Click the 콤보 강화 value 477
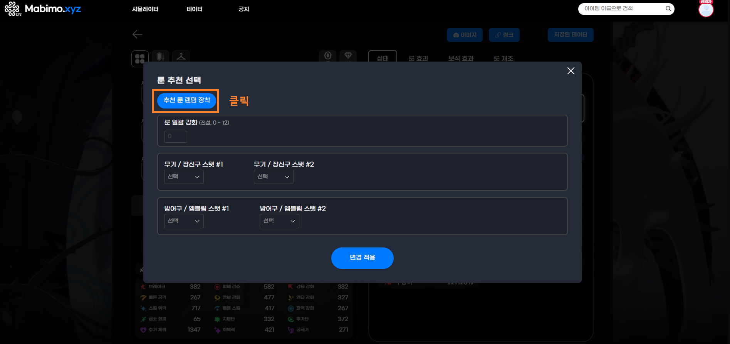This screenshot has width=730, height=344. click(269, 297)
